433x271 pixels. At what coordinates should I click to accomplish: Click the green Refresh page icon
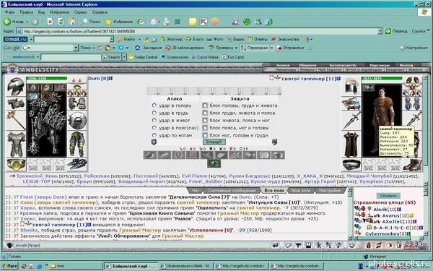61,22
